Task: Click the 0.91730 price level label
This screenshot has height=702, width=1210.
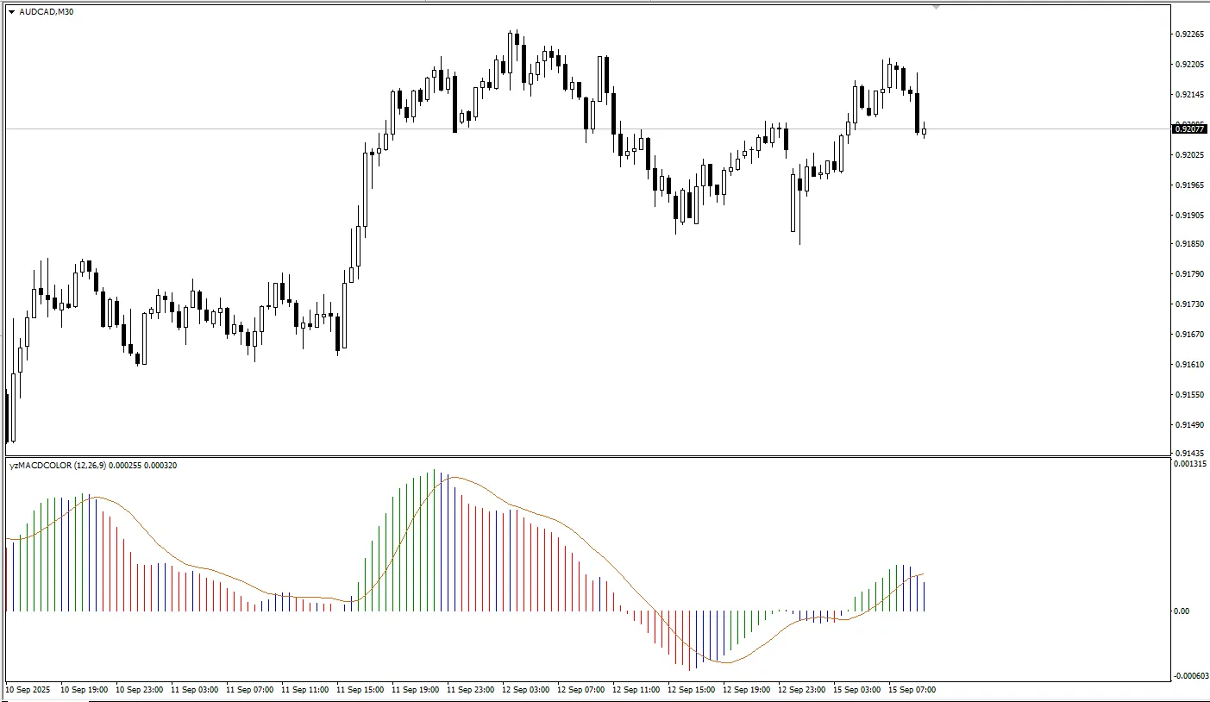Action: coord(1189,305)
